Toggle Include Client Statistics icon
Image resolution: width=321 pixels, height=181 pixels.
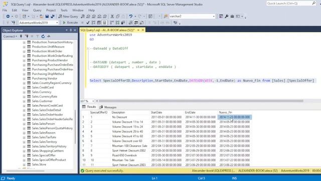coord(123,23)
